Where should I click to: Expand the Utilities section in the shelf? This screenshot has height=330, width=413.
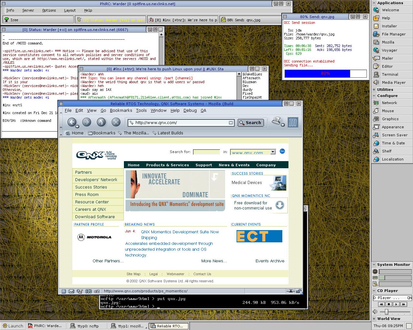(x=374, y=90)
